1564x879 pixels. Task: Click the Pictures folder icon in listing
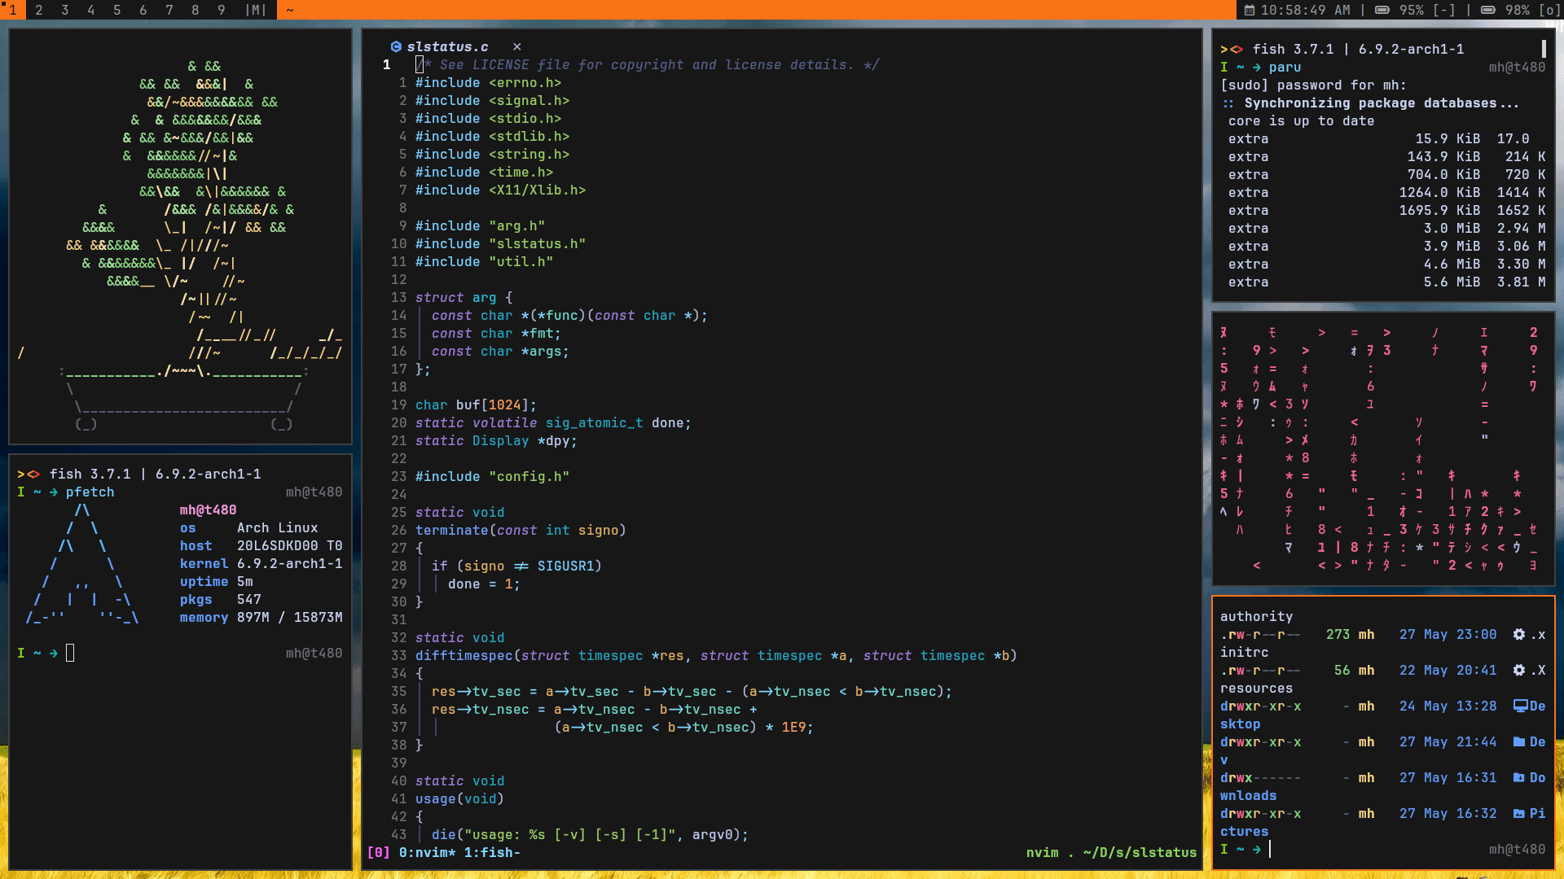(1519, 813)
